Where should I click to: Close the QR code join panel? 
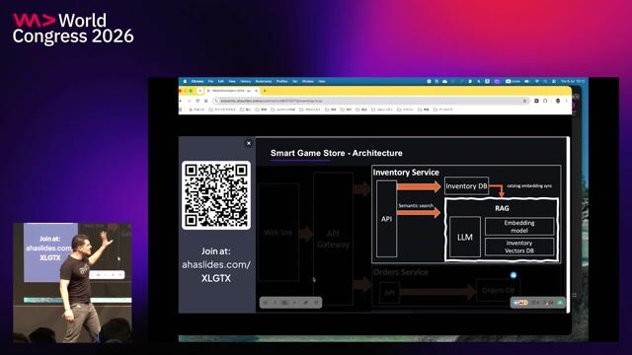tap(249, 143)
